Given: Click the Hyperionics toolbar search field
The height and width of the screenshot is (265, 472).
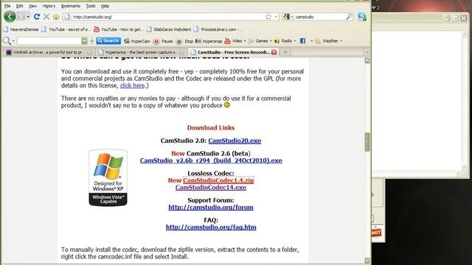Looking at the screenshot, I should click(49, 41).
